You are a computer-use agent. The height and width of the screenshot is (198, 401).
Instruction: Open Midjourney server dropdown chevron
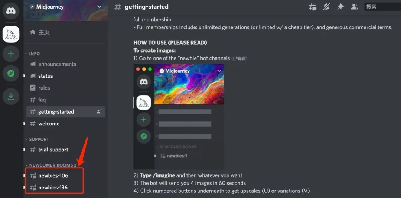(99, 7)
